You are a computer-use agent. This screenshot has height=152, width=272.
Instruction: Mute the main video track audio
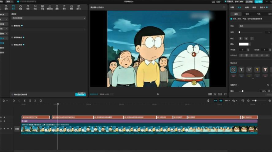click(x=8, y=129)
